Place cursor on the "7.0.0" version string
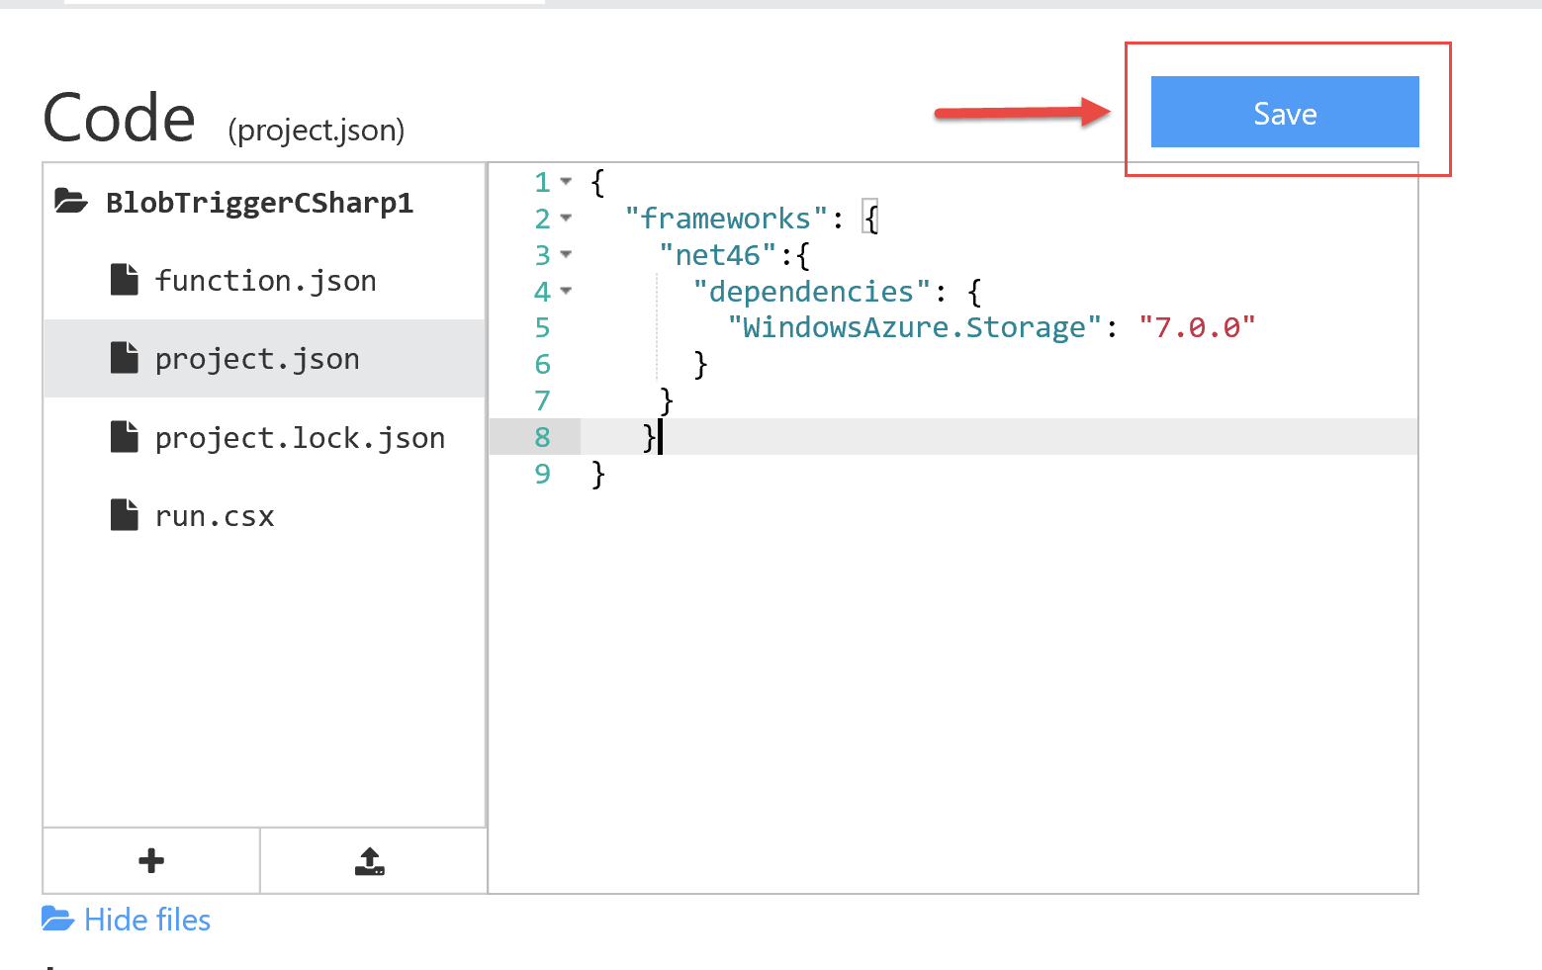The width and height of the screenshot is (1542, 970). coord(1197,327)
